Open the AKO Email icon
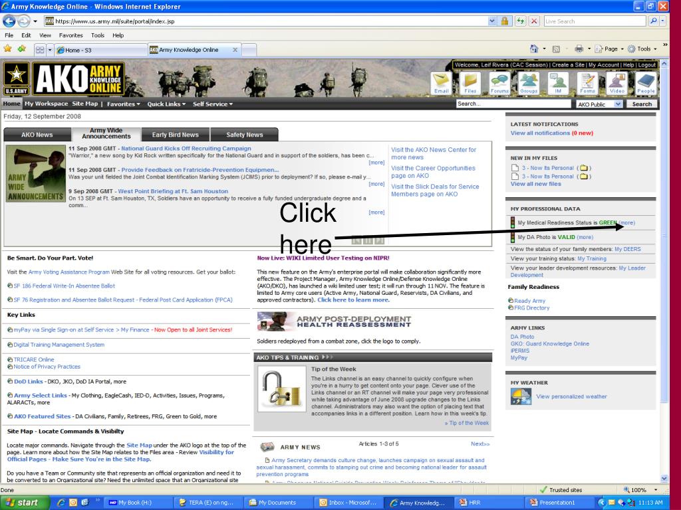This screenshot has height=510, width=681. click(442, 83)
